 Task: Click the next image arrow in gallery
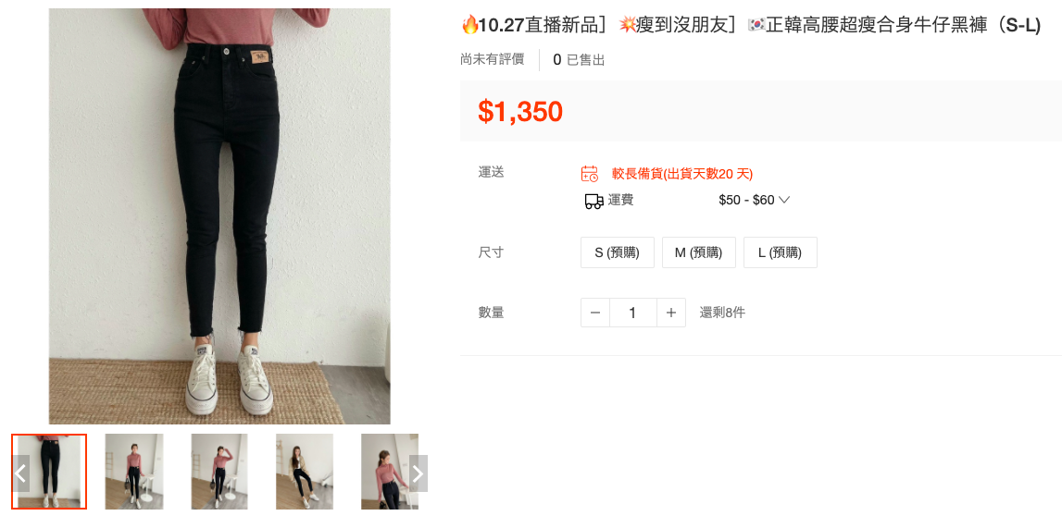click(418, 473)
